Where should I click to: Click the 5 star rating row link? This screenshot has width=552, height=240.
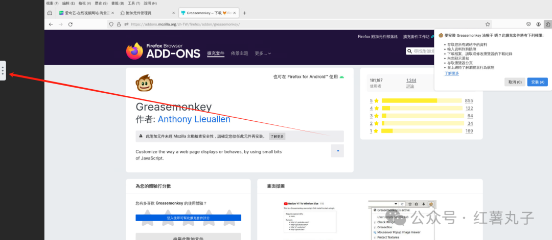(421, 100)
